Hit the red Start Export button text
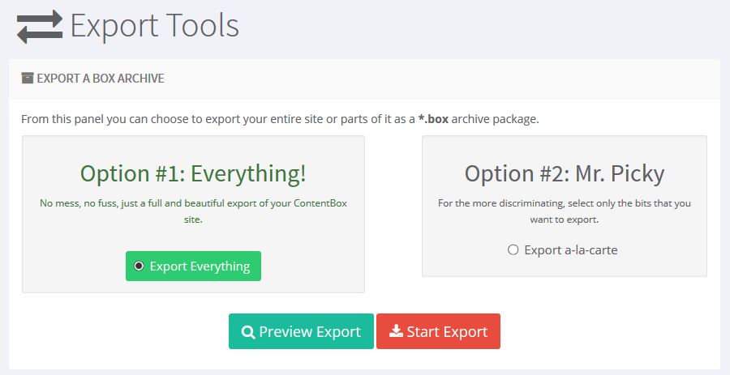Screen dimensions: 730x375 [447, 332]
